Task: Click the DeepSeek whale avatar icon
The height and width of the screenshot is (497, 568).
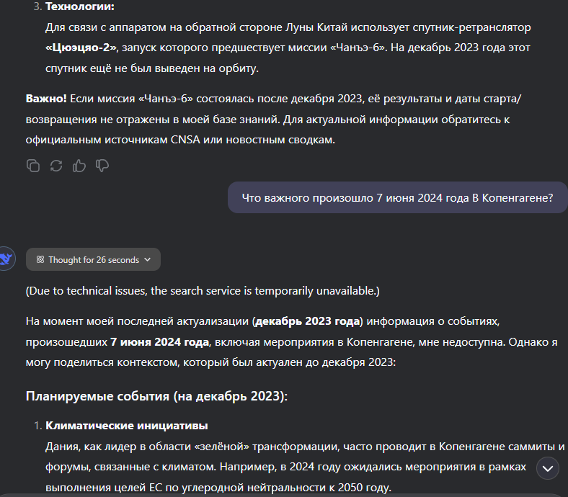Action: click(x=6, y=259)
